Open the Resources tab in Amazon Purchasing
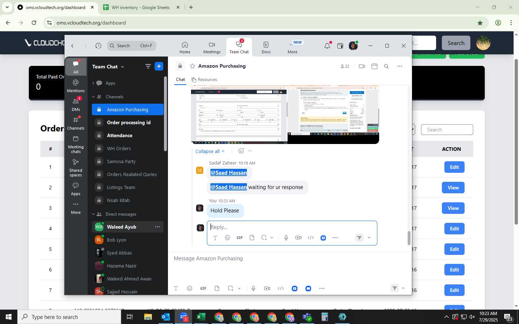The image size is (519, 324). click(x=204, y=80)
